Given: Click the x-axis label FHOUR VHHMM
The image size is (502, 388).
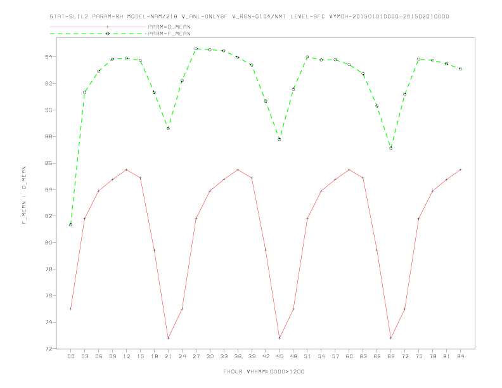Looking at the screenshot, I should click(264, 372).
